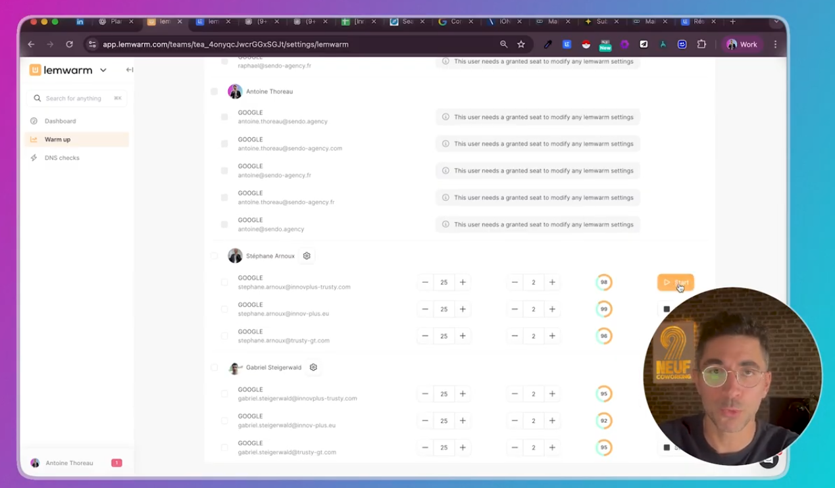Decrease the 2 value for stephane.arnoux@innov-plus.eu
This screenshot has height=488, width=835.
(515, 309)
